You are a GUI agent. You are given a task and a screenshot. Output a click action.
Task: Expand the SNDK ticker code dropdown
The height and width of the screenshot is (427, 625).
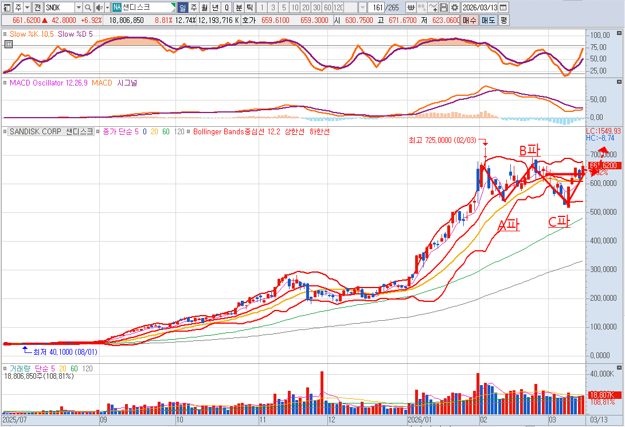point(79,7)
